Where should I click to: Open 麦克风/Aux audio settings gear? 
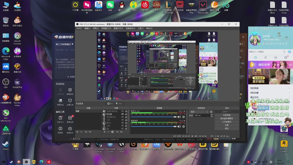183,117
